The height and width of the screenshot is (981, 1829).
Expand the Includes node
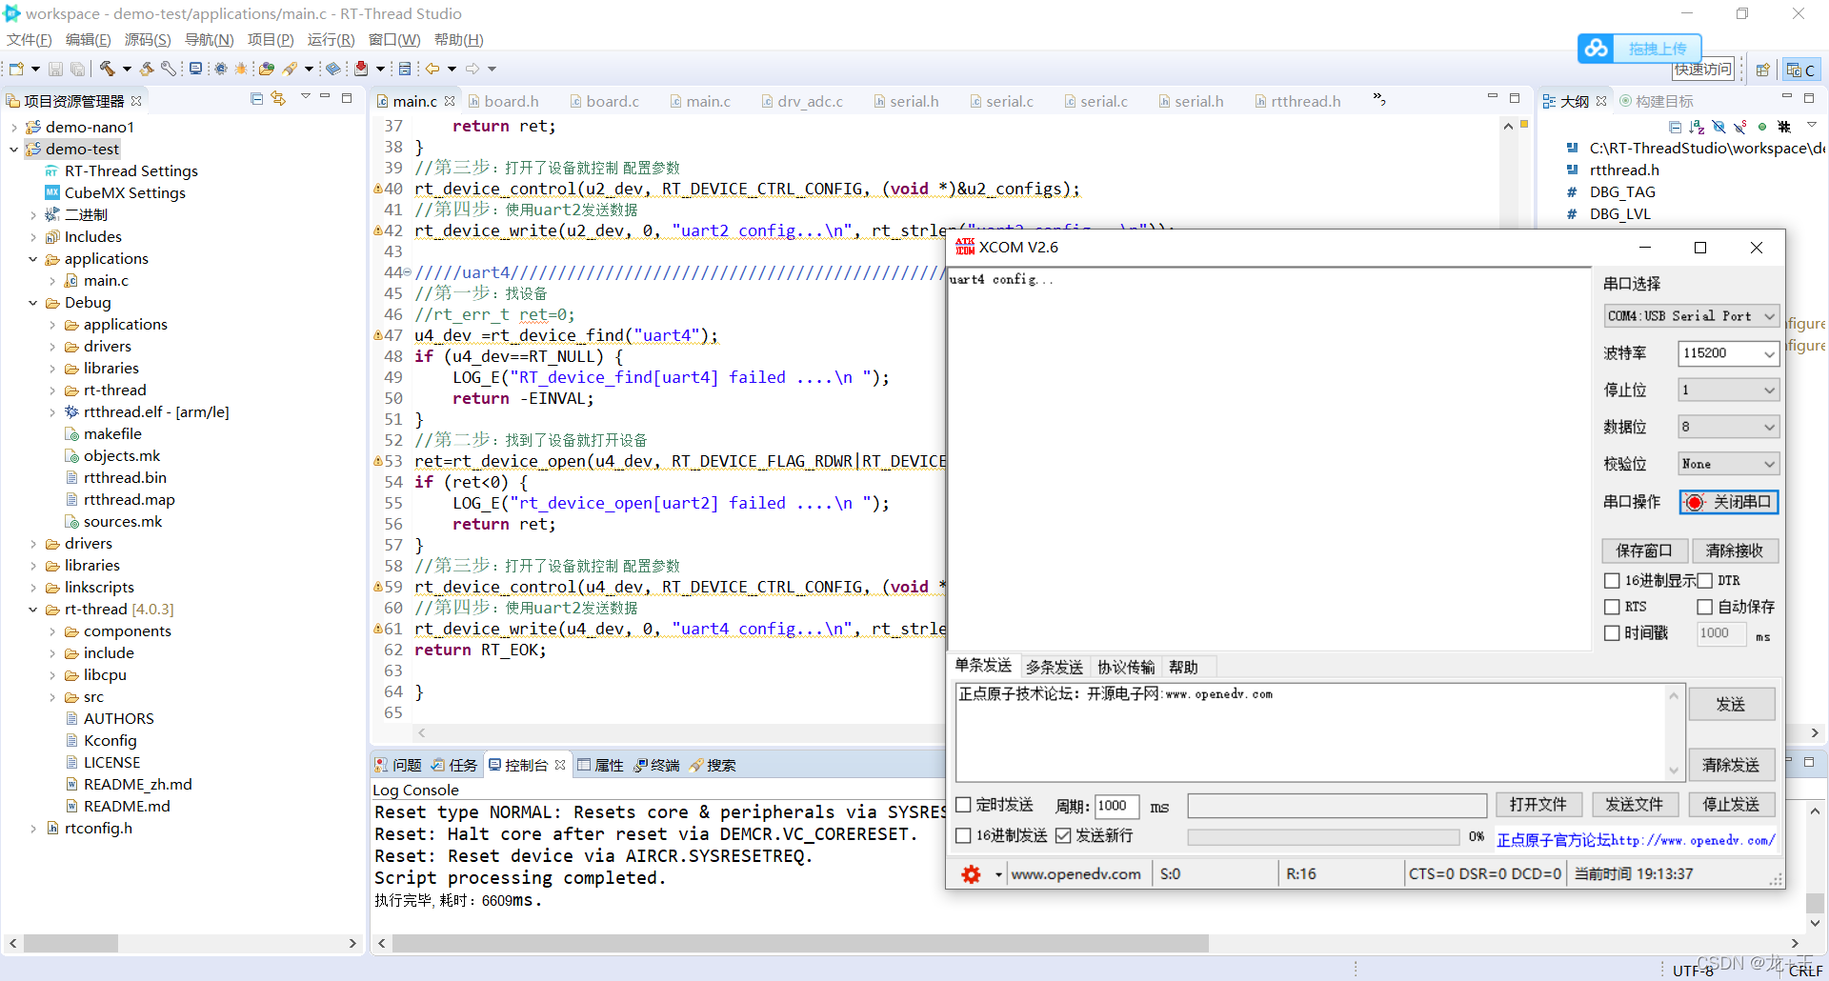point(32,237)
